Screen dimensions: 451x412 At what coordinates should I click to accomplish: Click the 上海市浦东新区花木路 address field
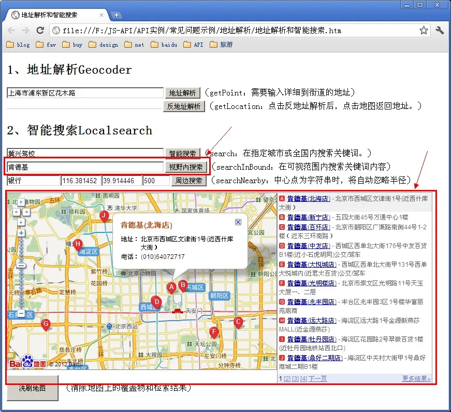(x=85, y=93)
